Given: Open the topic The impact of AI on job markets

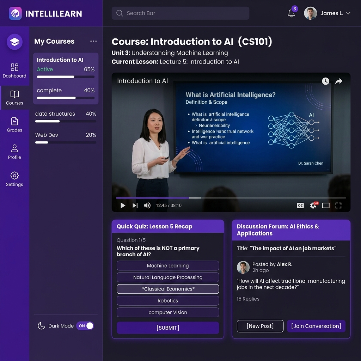Looking at the screenshot, I should coord(293,248).
